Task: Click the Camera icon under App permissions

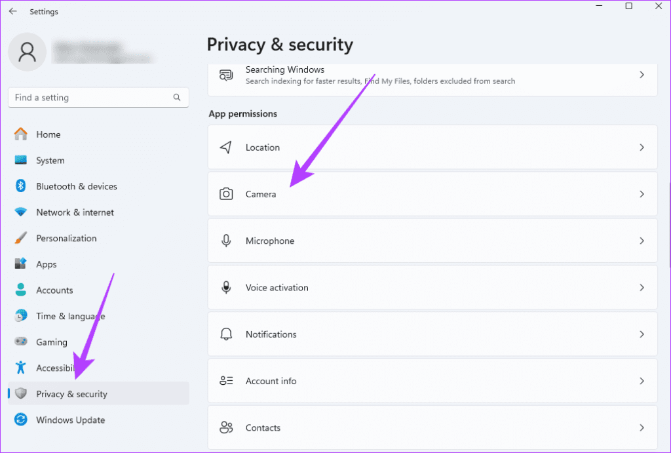Action: [226, 194]
